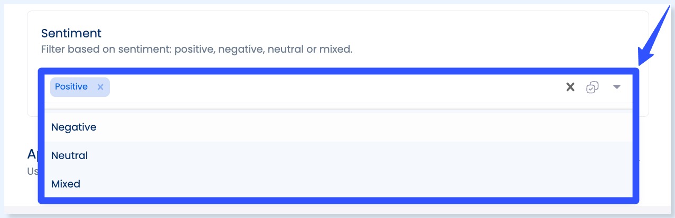Choose Neutral from the list
Viewport: 675px width, 218px height.
tap(70, 156)
